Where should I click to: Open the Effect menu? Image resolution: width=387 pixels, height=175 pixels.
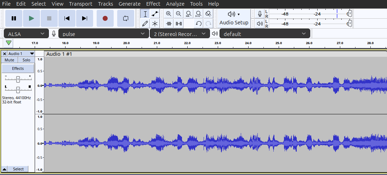[x=153, y=4]
